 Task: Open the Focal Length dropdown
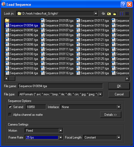119,137
